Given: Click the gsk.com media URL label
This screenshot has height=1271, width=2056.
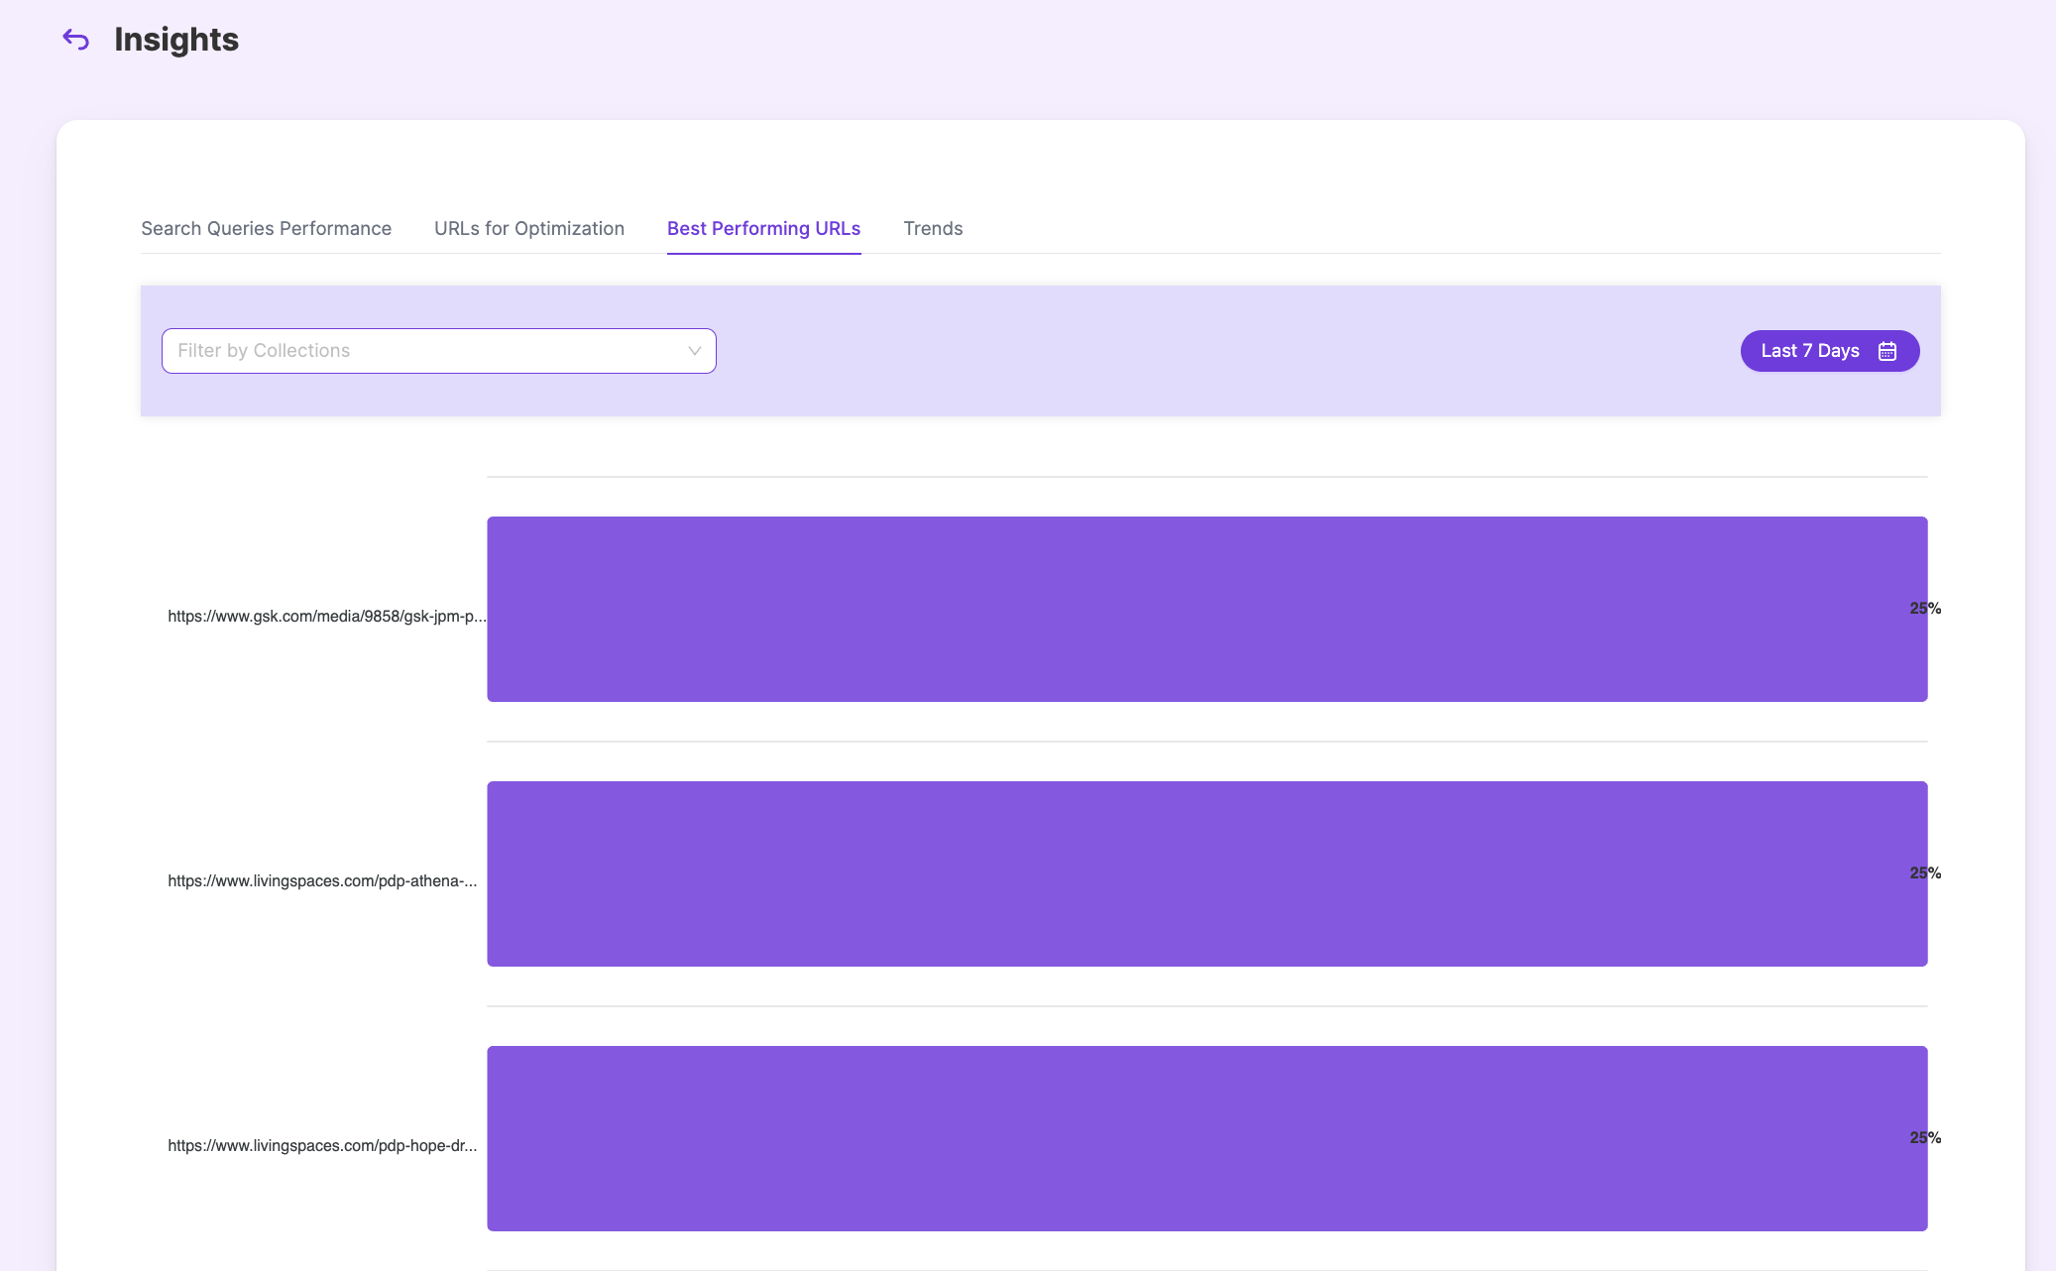Looking at the screenshot, I should pos(326,616).
